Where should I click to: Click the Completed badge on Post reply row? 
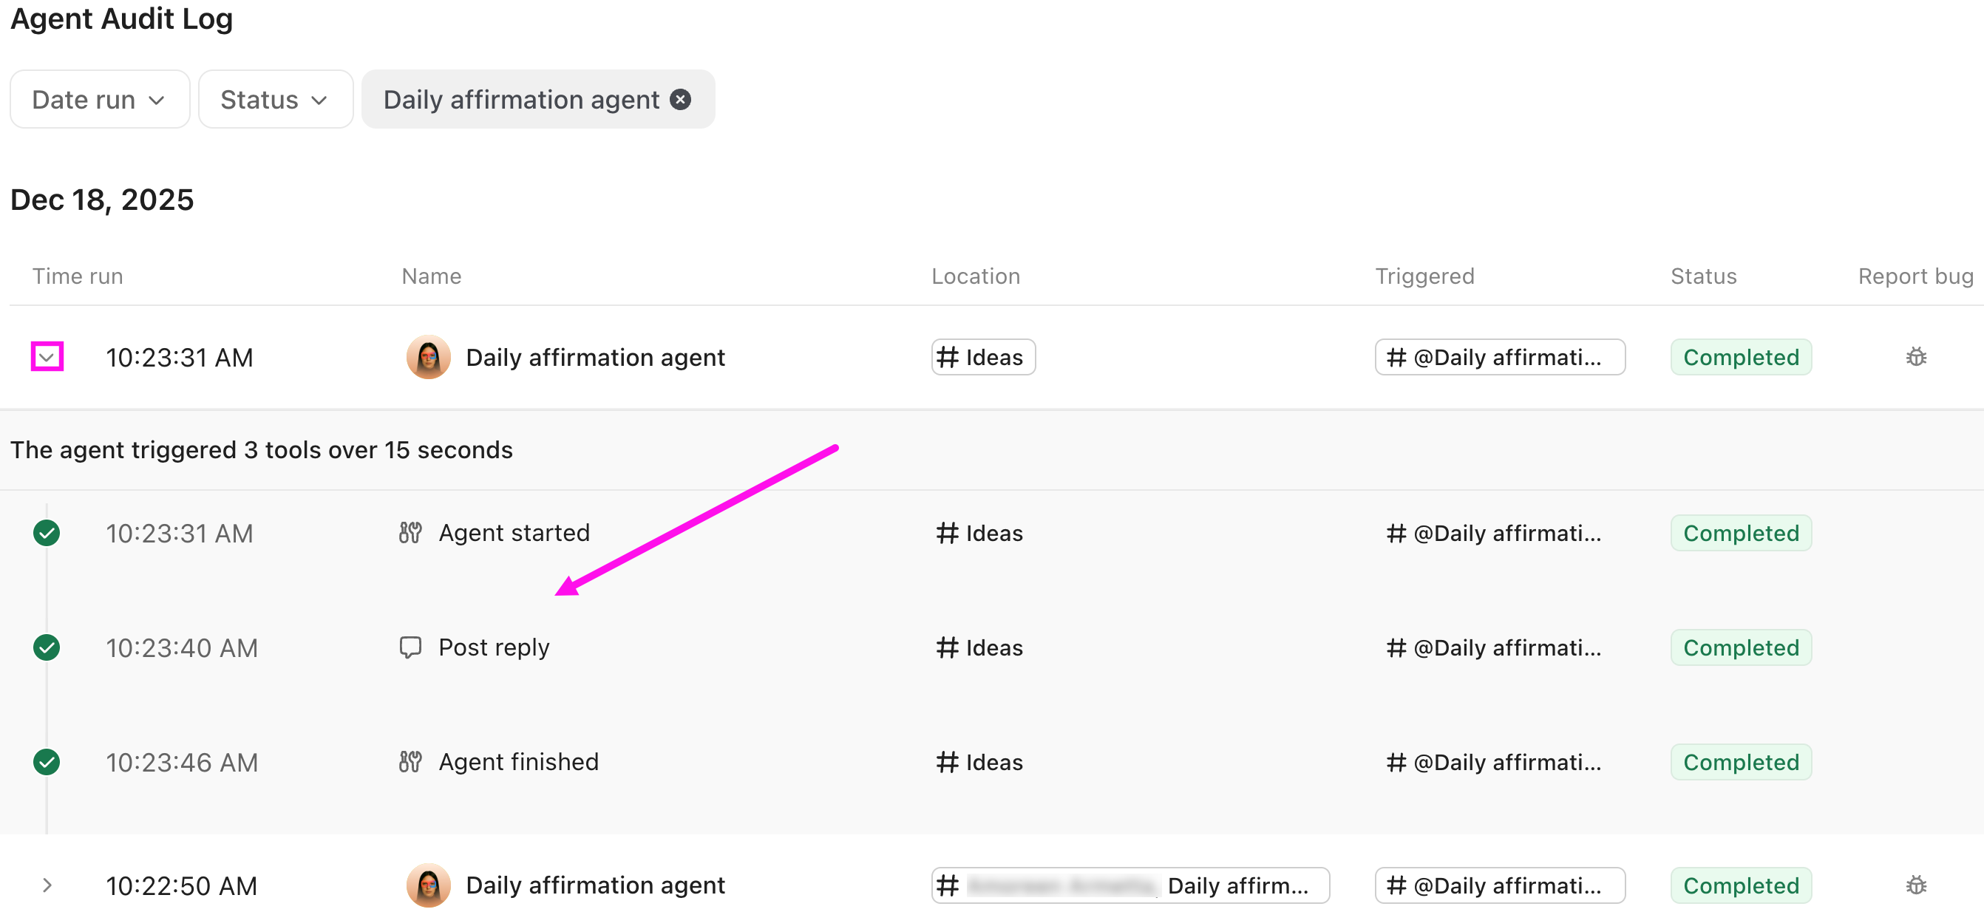tap(1742, 647)
